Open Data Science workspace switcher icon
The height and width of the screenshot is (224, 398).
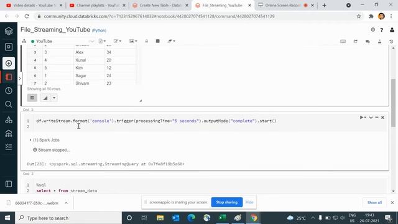point(9,47)
